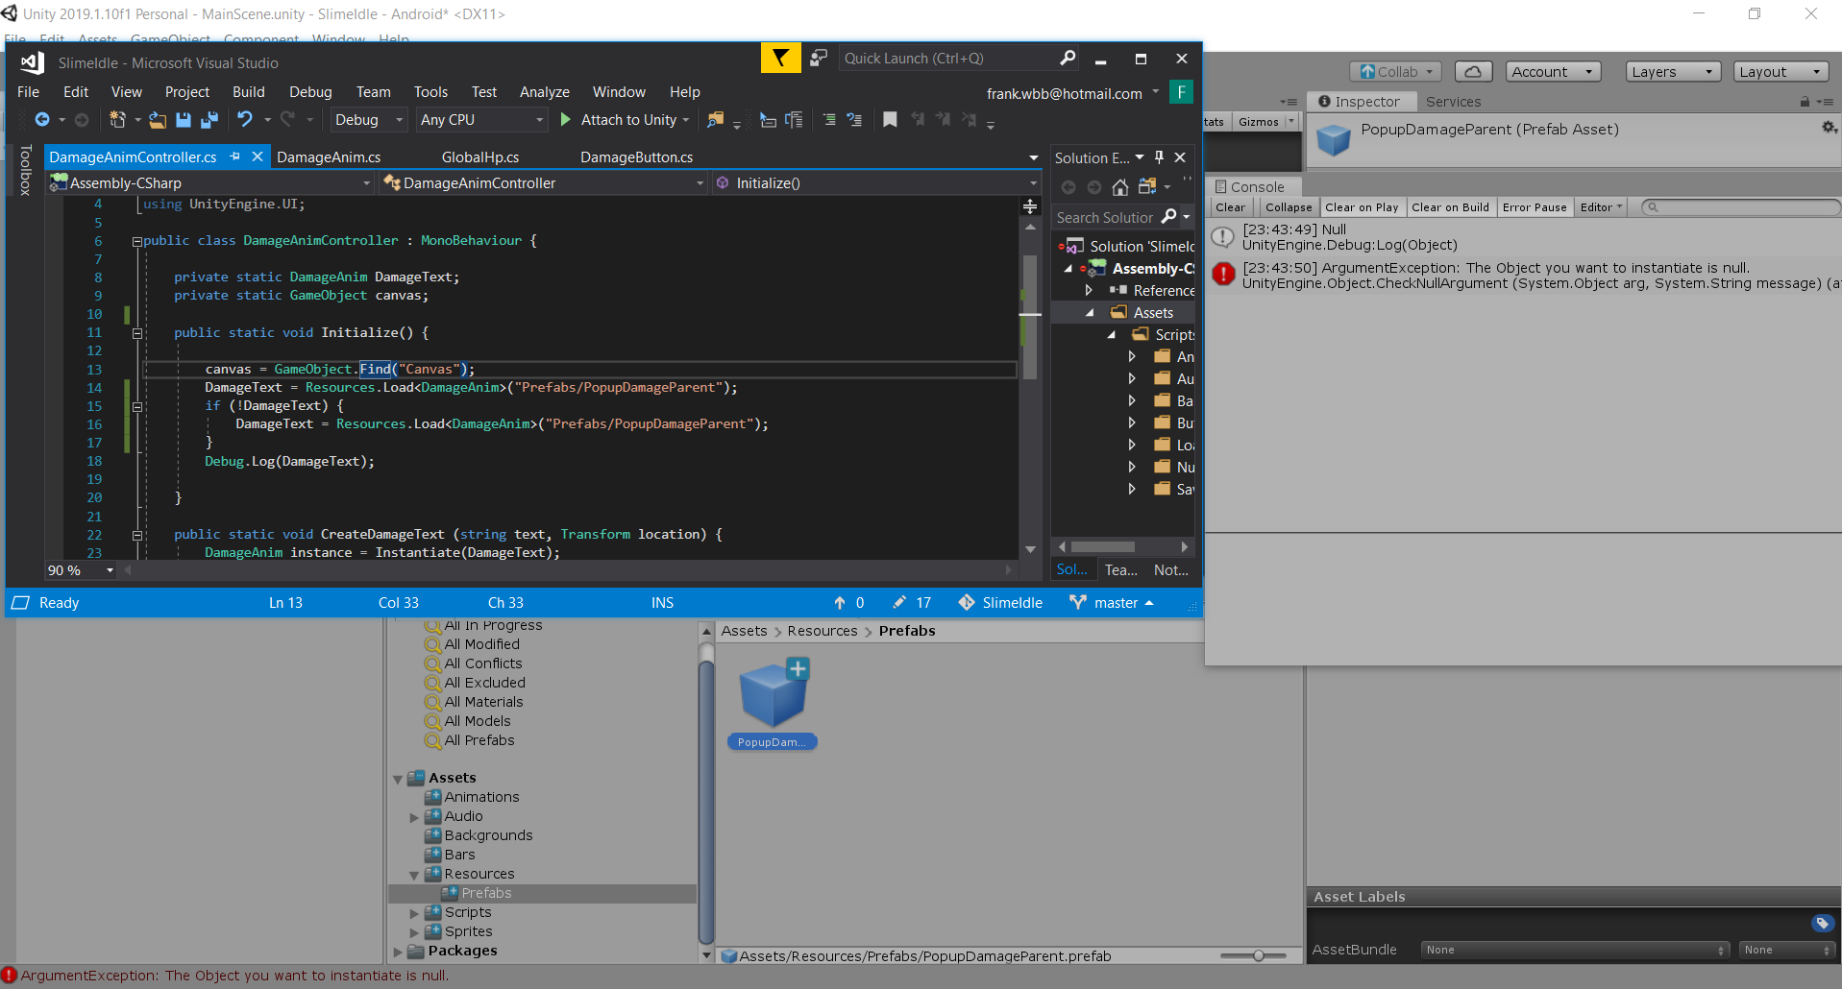The width and height of the screenshot is (1842, 989).
Task: Select the PopupDamageParent prefab thumbnail
Action: 773,696
